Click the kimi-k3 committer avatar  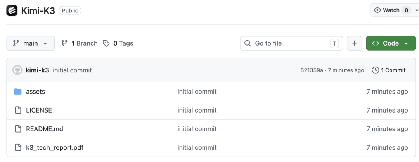point(17,70)
